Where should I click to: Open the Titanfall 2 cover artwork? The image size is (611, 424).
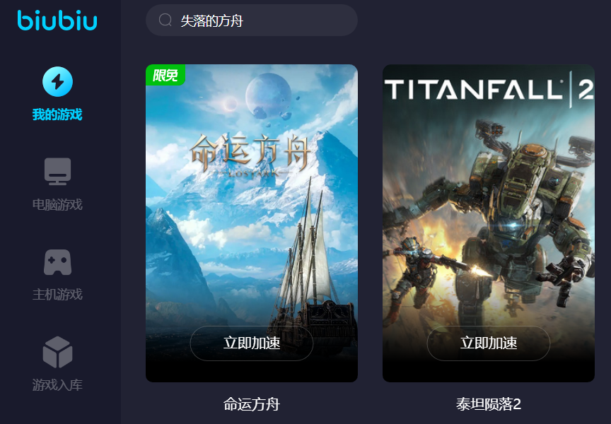click(489, 223)
